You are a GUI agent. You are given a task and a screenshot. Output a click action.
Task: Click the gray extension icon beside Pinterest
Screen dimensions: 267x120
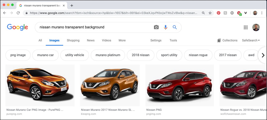tap(225, 13)
